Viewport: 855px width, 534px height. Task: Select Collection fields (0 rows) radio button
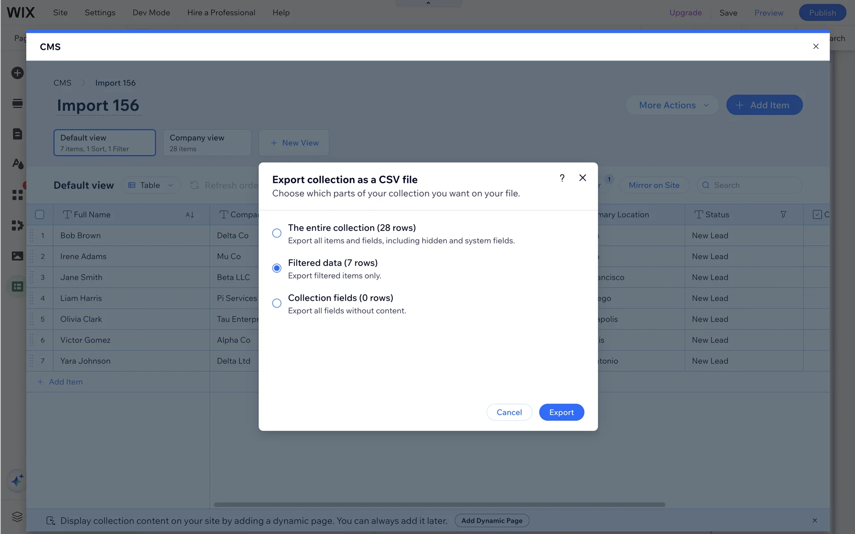(277, 303)
